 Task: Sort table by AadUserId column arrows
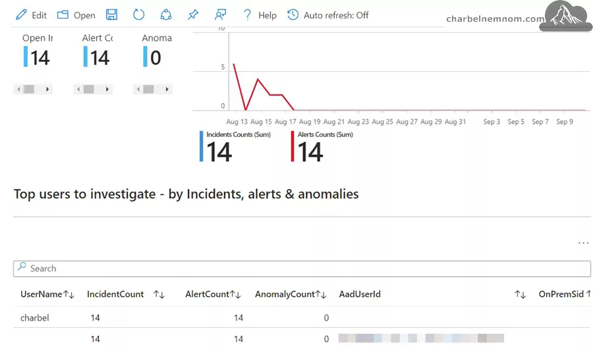[x=520, y=294]
